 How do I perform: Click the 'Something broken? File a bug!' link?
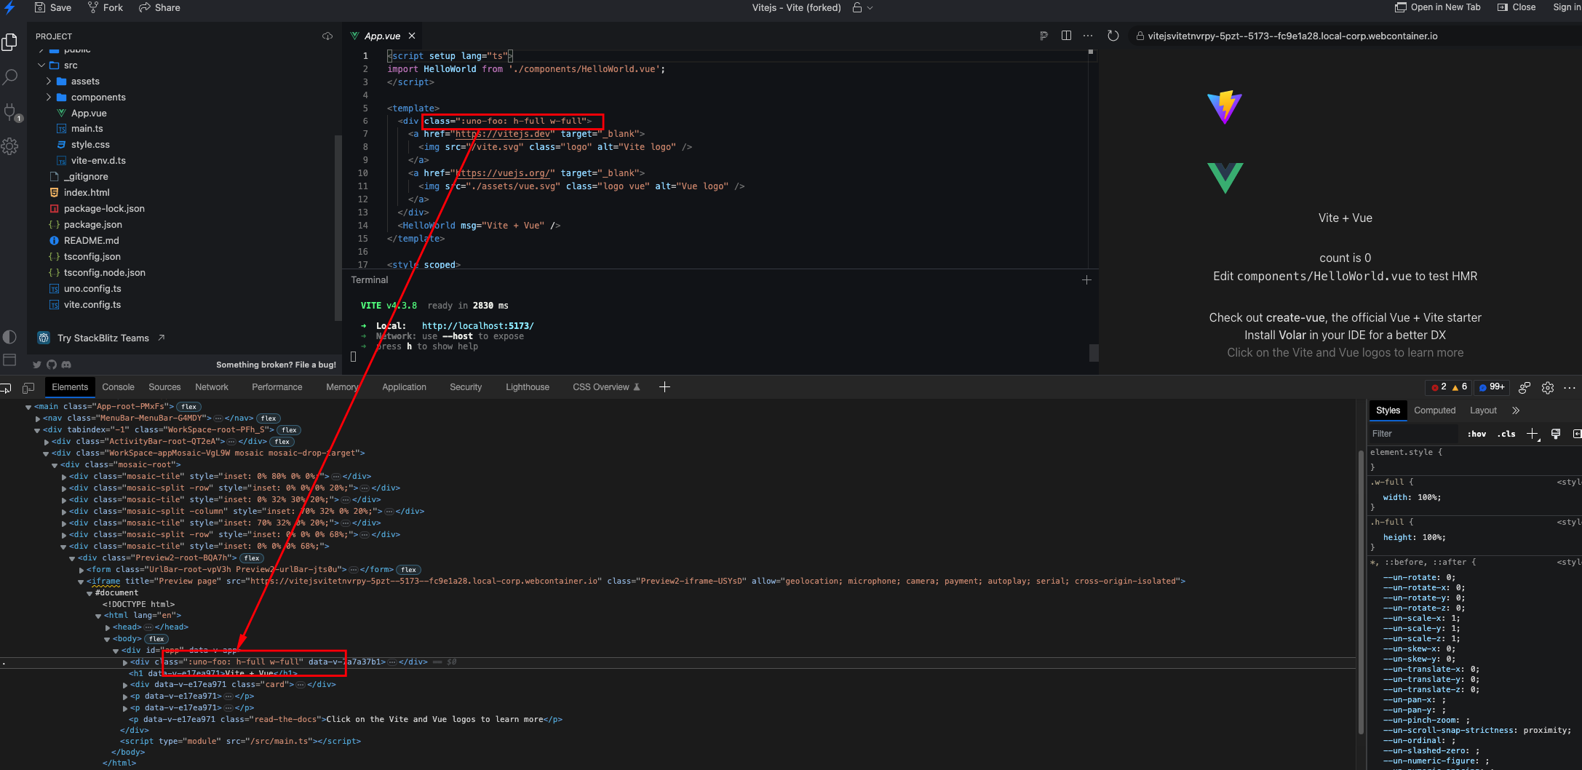tap(277, 365)
